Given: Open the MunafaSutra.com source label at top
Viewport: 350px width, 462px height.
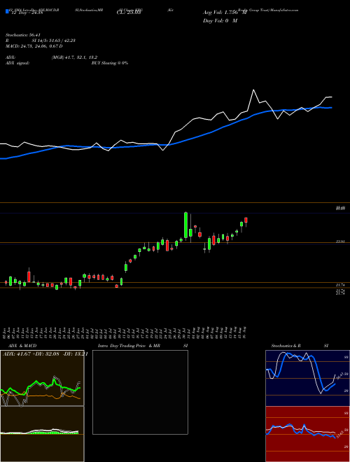Looking at the screenshot, I should pos(284,10).
